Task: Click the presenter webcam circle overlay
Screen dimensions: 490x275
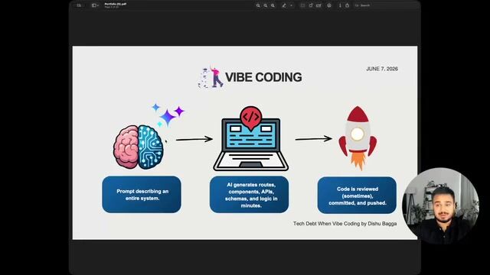Action: 441,205
